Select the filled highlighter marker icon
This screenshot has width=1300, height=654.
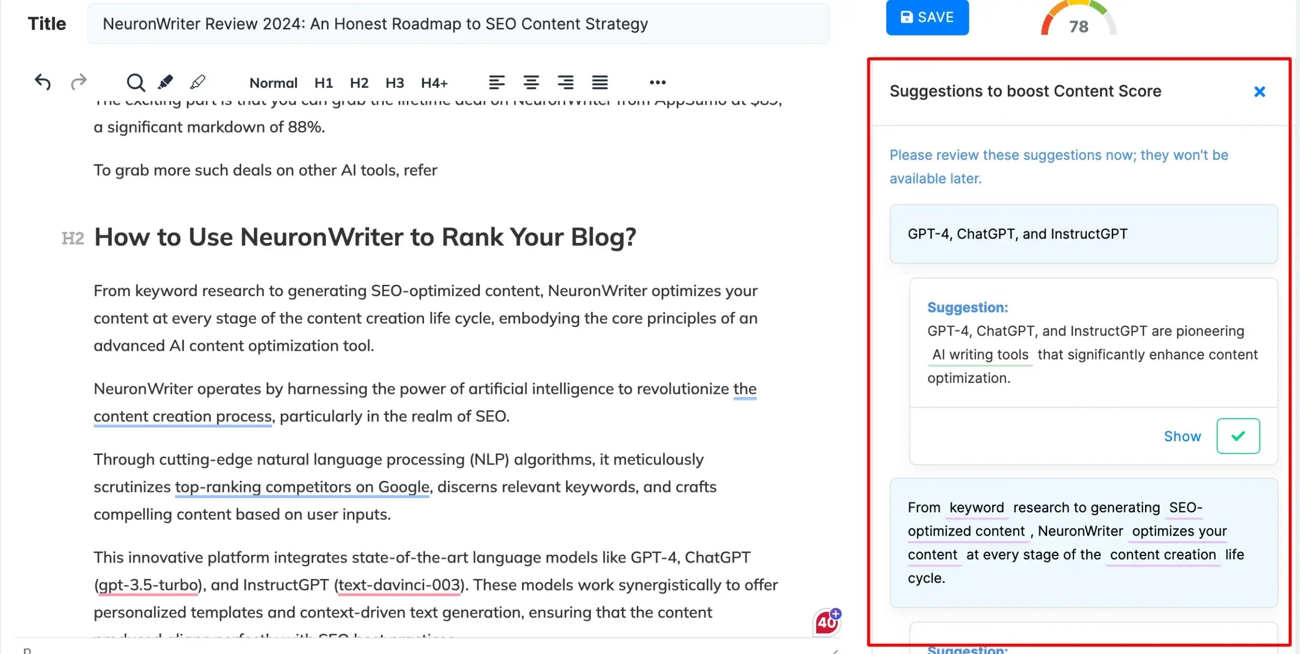pyautogui.click(x=166, y=82)
